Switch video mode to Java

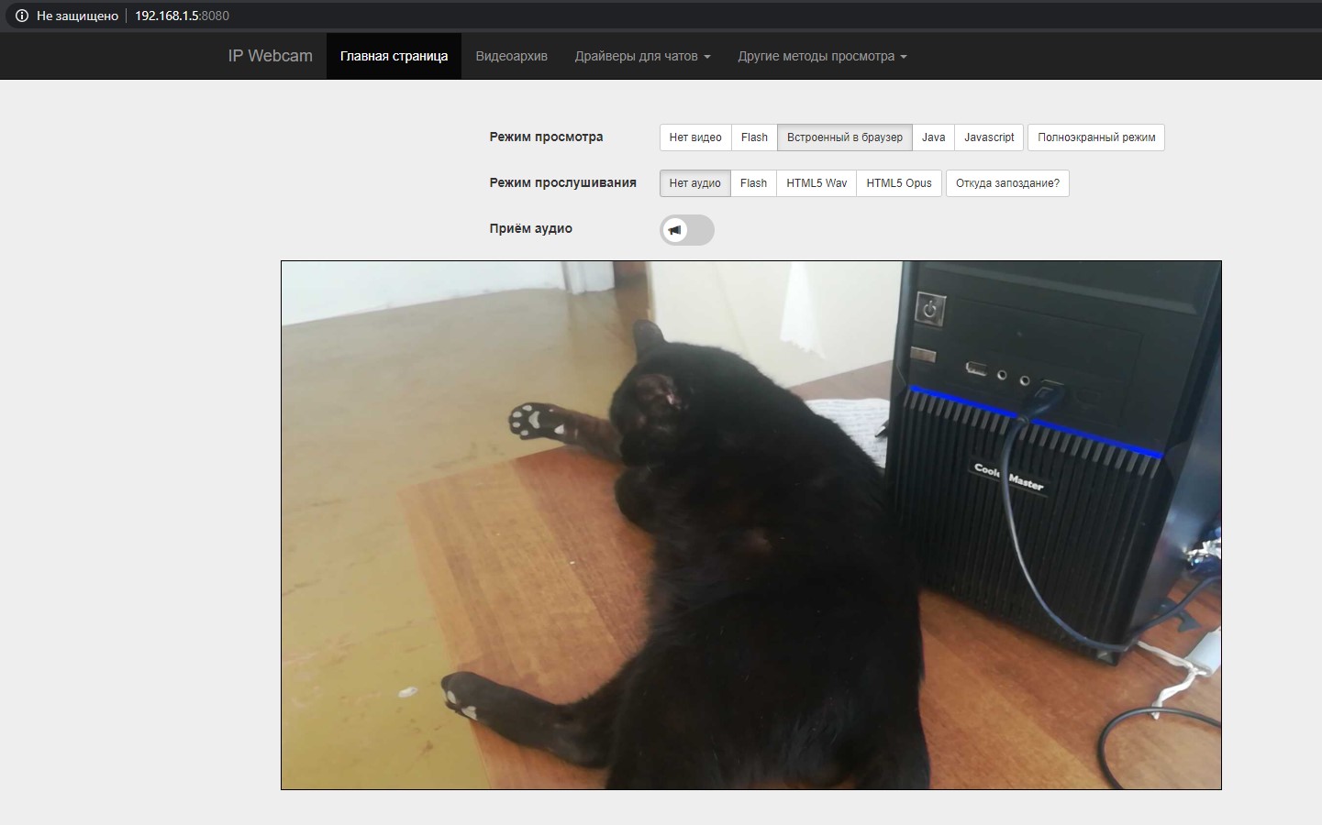(x=933, y=137)
